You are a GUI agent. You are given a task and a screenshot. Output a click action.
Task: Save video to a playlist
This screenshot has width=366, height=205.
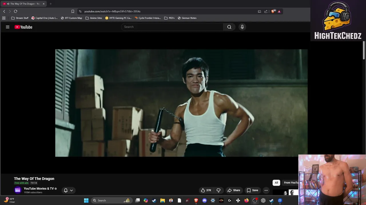[x=252, y=190]
